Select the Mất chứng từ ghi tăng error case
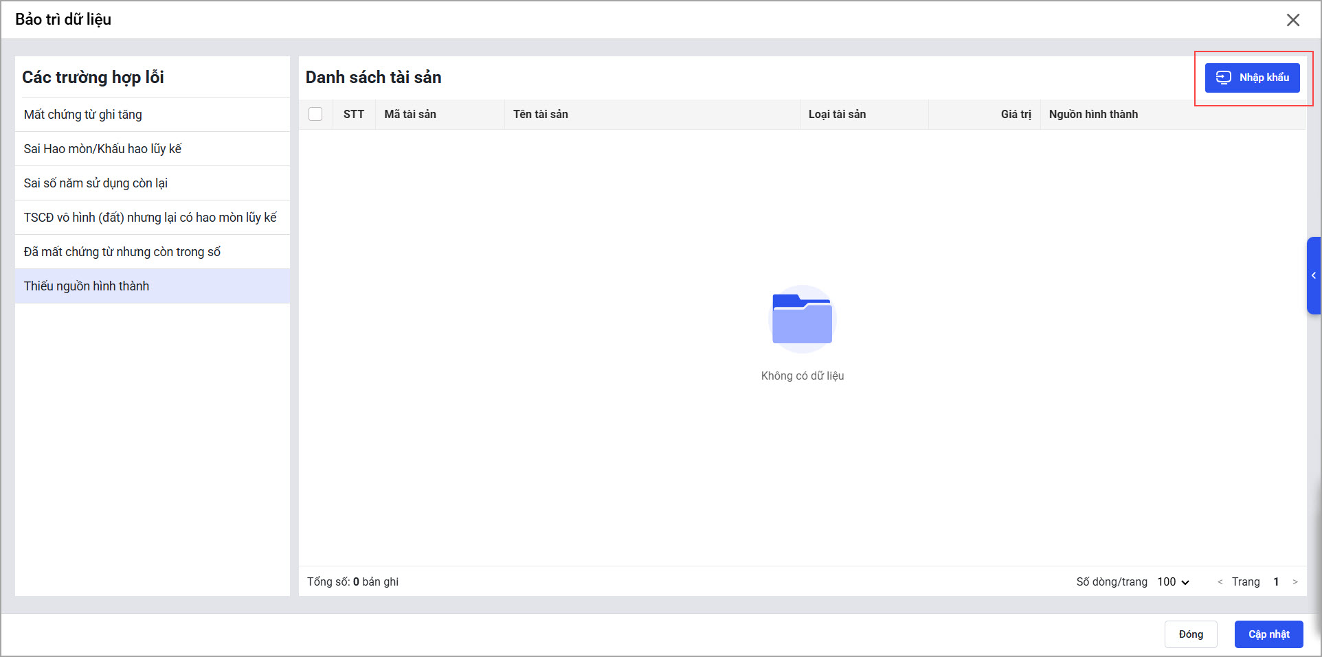 click(x=153, y=115)
